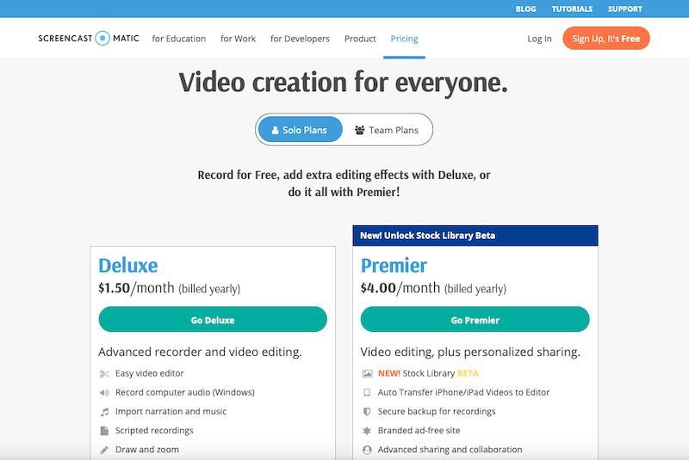The image size is (689, 460).
Task: Click the single user icon in Solo Plans
Action: [275, 130]
